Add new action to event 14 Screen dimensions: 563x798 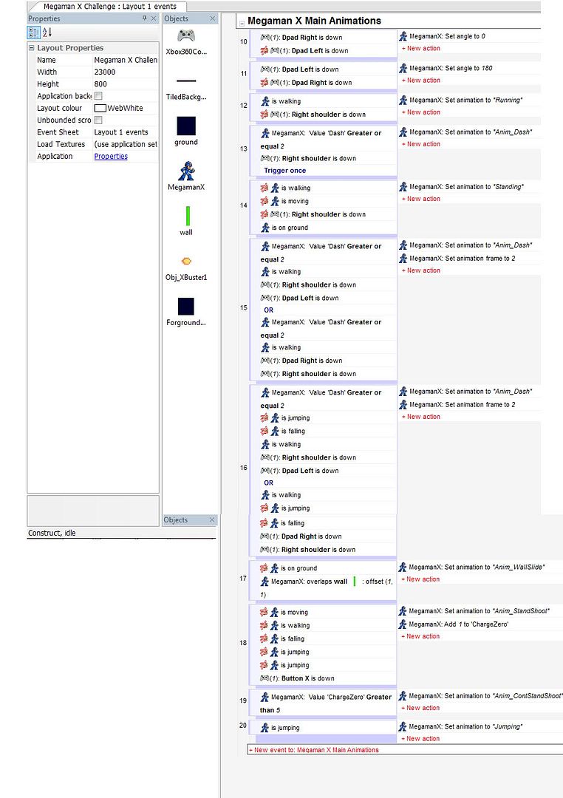pos(421,199)
